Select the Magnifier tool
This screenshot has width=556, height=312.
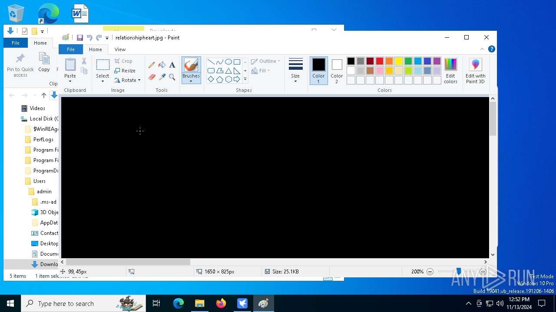pyautogui.click(x=172, y=77)
